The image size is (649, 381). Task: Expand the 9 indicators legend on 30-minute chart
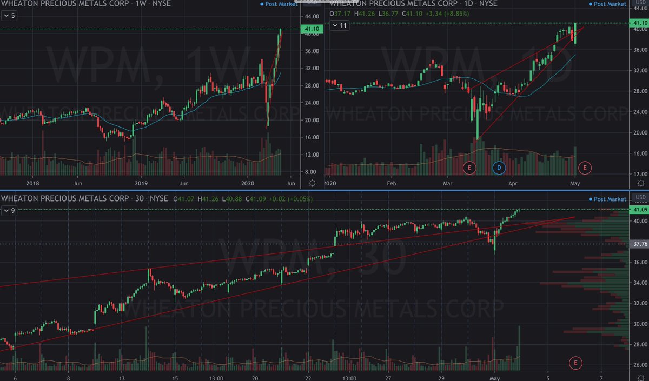click(x=10, y=211)
